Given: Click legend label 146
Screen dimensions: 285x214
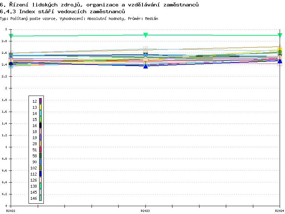Looking at the screenshot, I should (x=34, y=198).
